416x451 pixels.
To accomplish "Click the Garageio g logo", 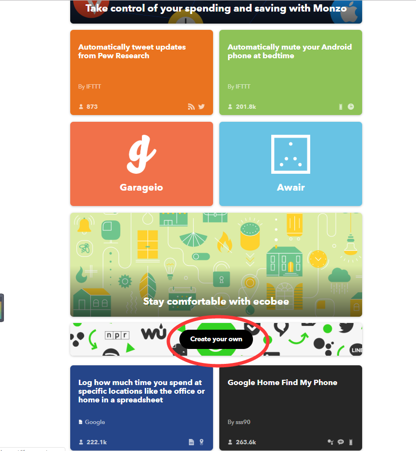I will pyautogui.click(x=141, y=155).
